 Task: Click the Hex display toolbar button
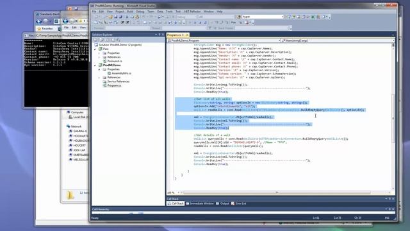233,22
